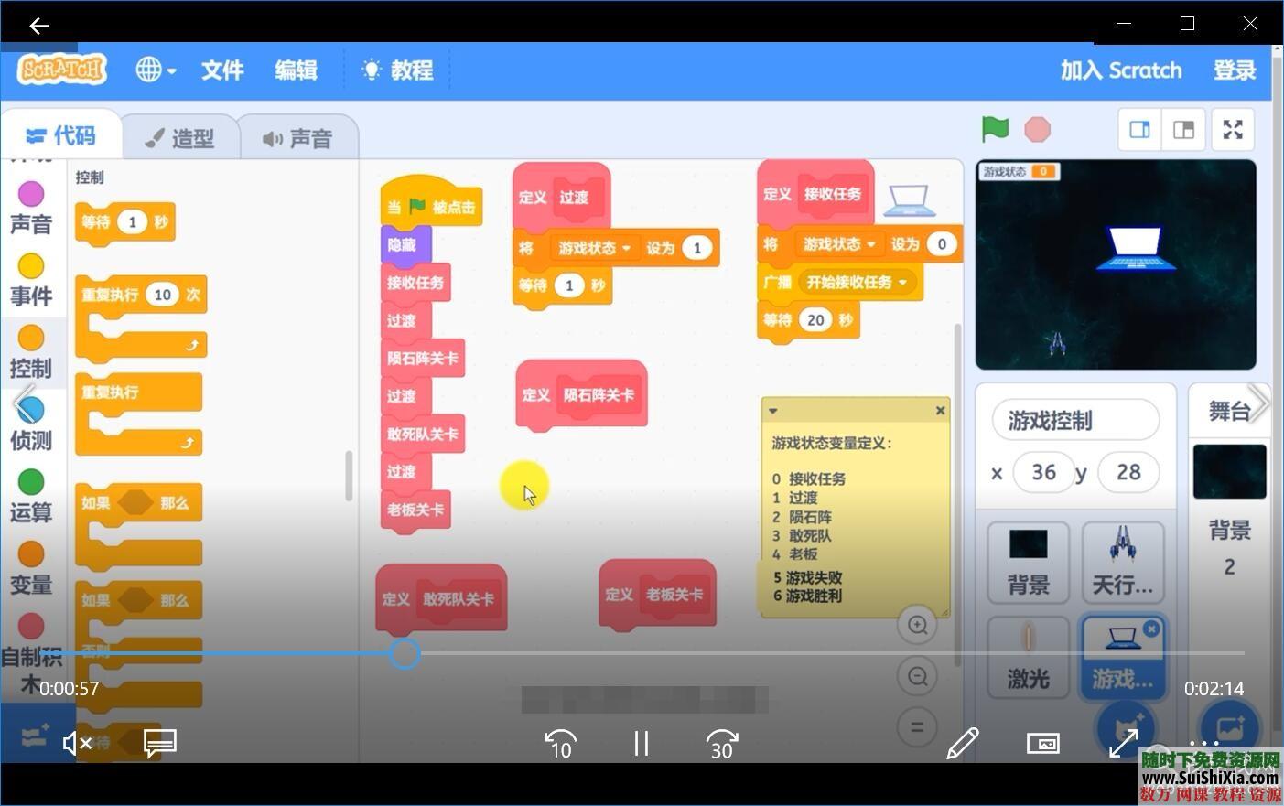Collapse the yellow comment with the triangle
Image resolution: width=1284 pixels, height=806 pixels.
[x=773, y=410]
